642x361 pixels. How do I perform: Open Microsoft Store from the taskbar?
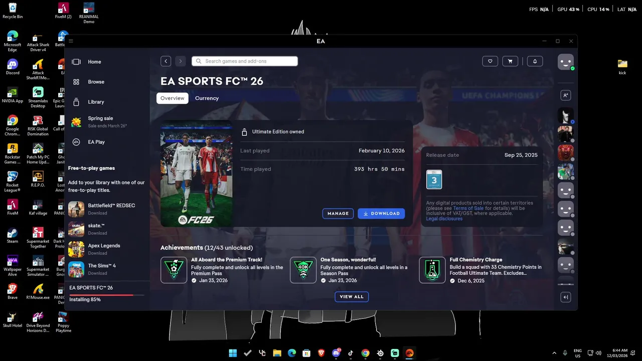pyautogui.click(x=306, y=353)
